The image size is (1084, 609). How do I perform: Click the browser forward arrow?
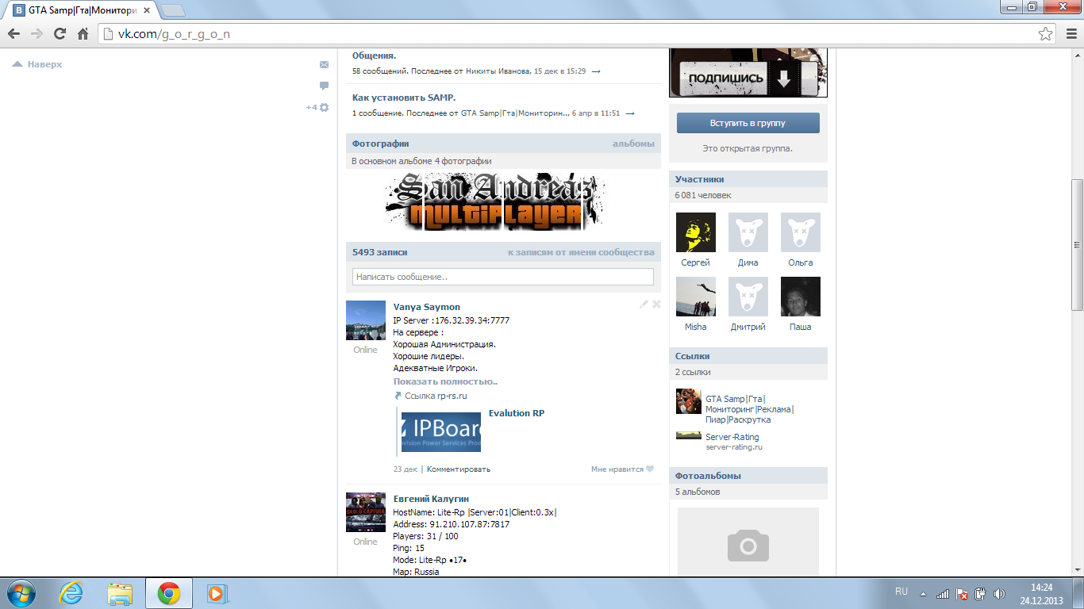coord(37,34)
